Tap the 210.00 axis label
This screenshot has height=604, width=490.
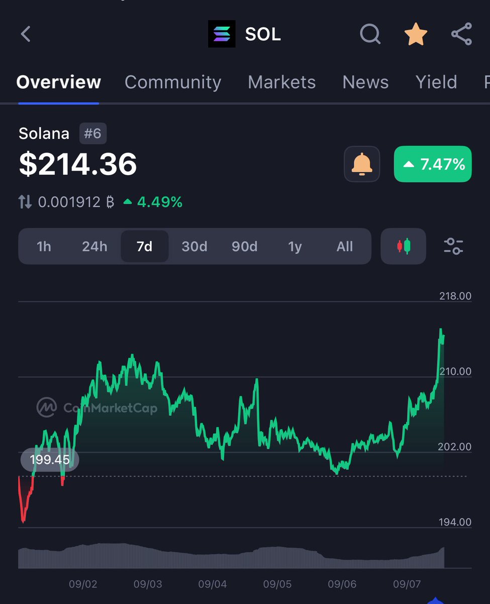tap(455, 371)
